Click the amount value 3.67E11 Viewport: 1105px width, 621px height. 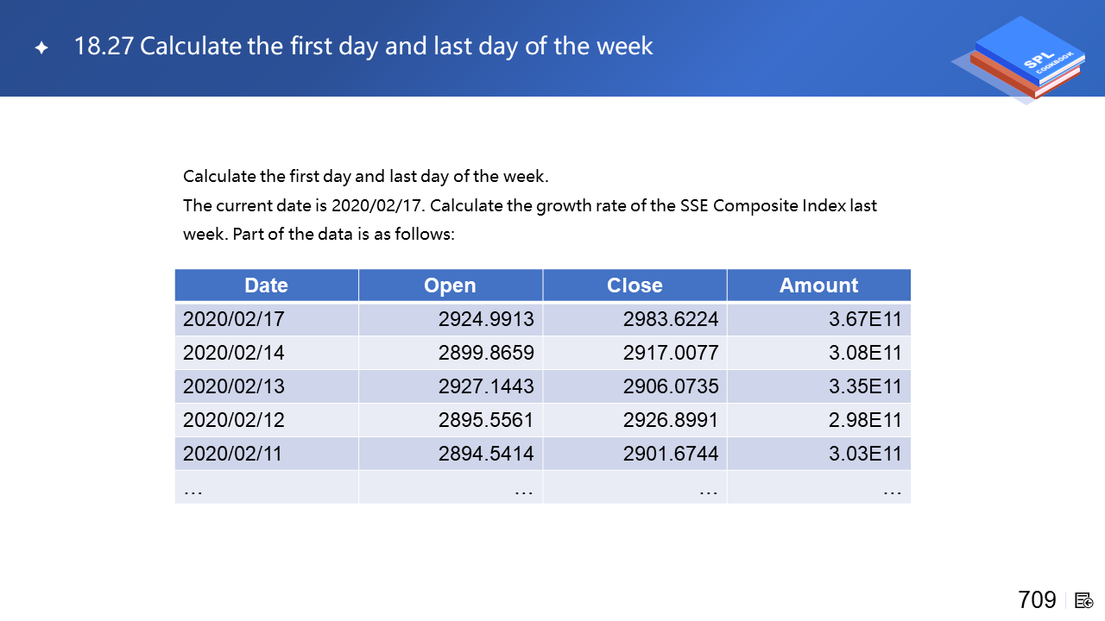pyautogui.click(x=865, y=320)
